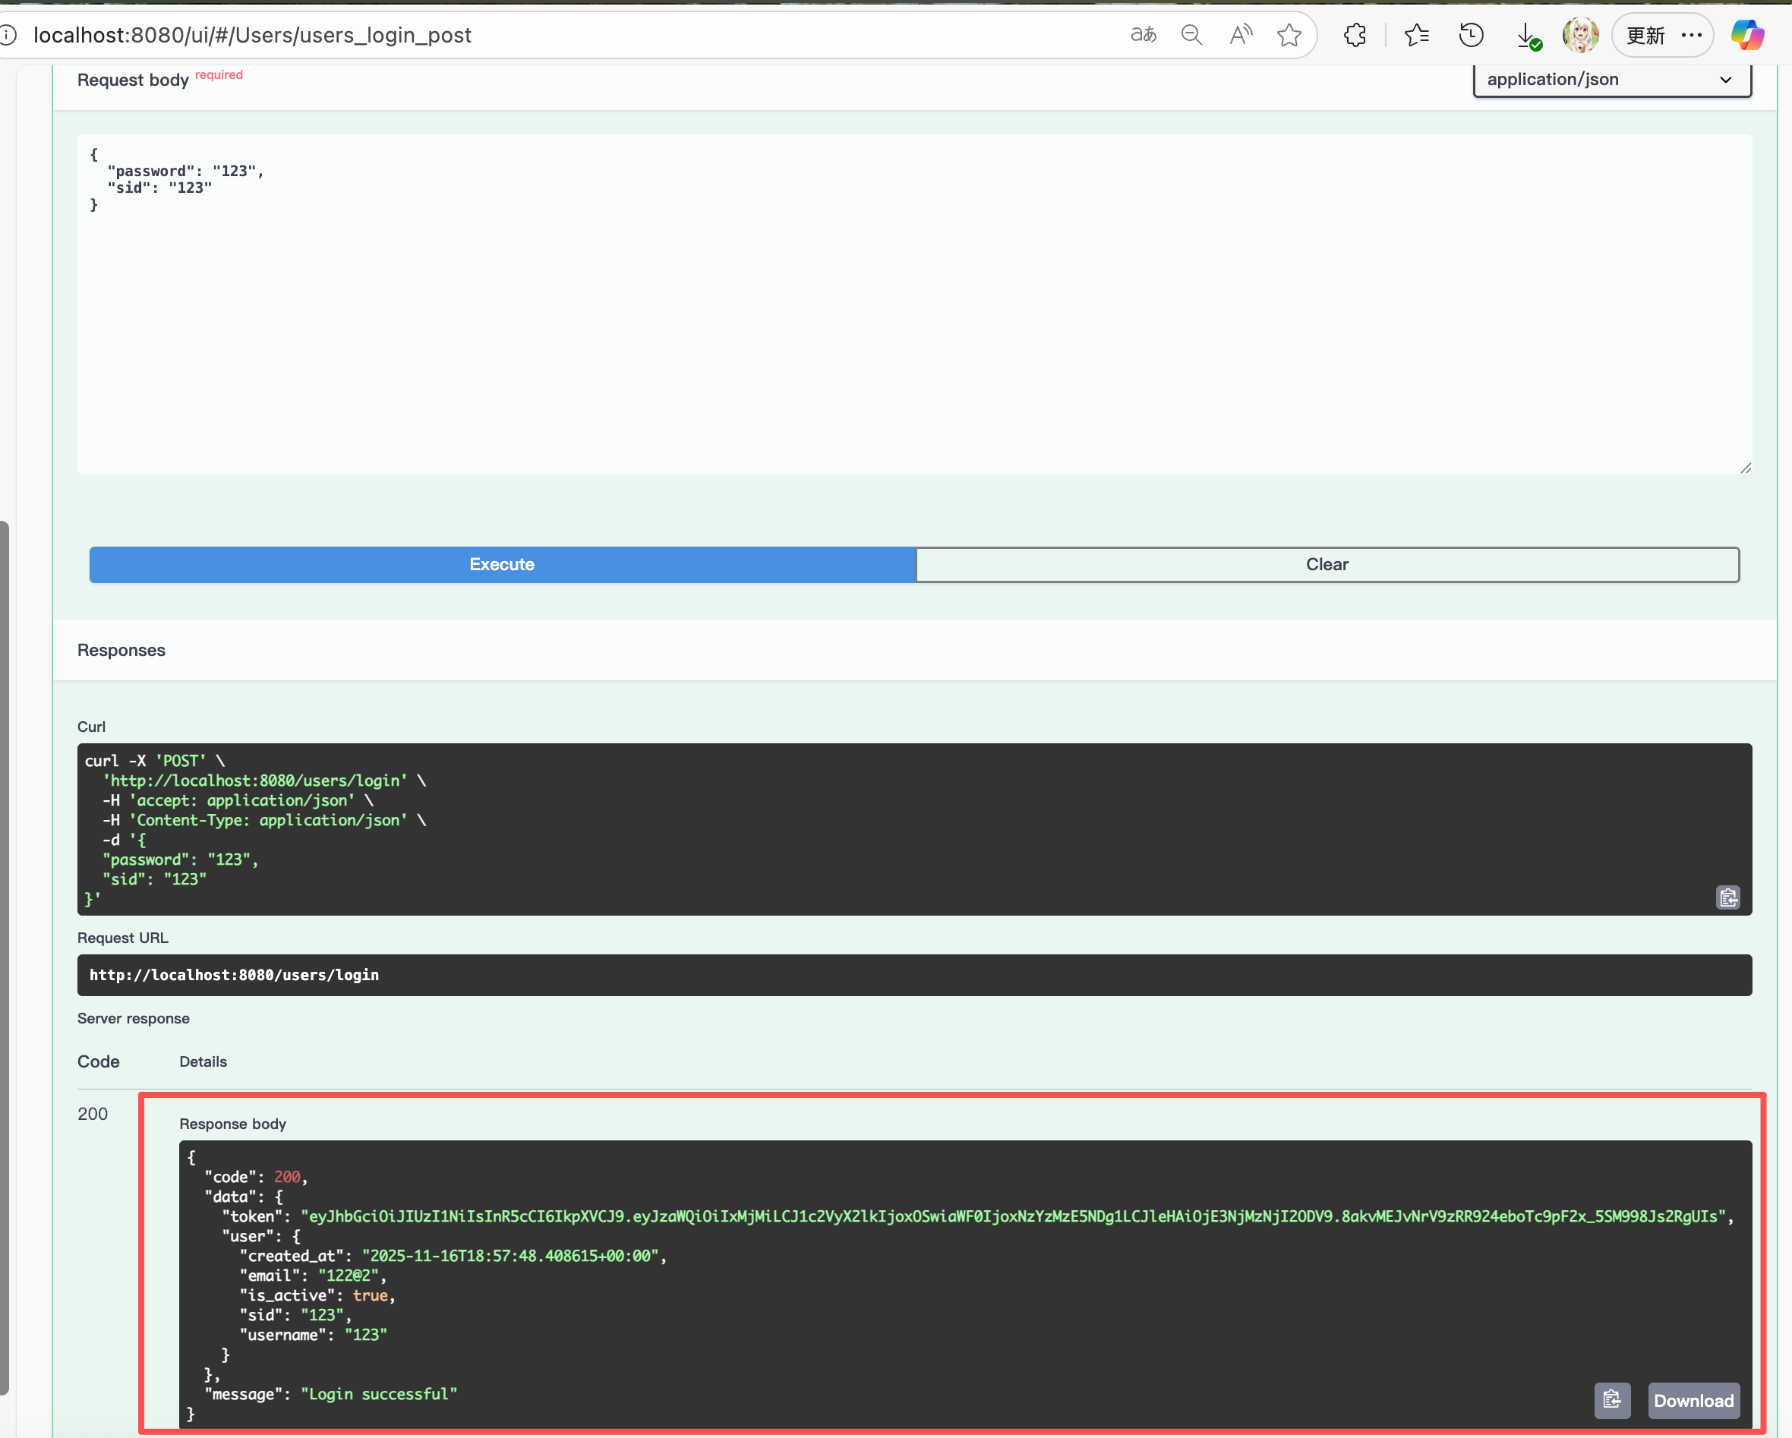This screenshot has width=1792, height=1438.
Task: Open the browser settings ellipsis menu
Action: coord(1692,35)
